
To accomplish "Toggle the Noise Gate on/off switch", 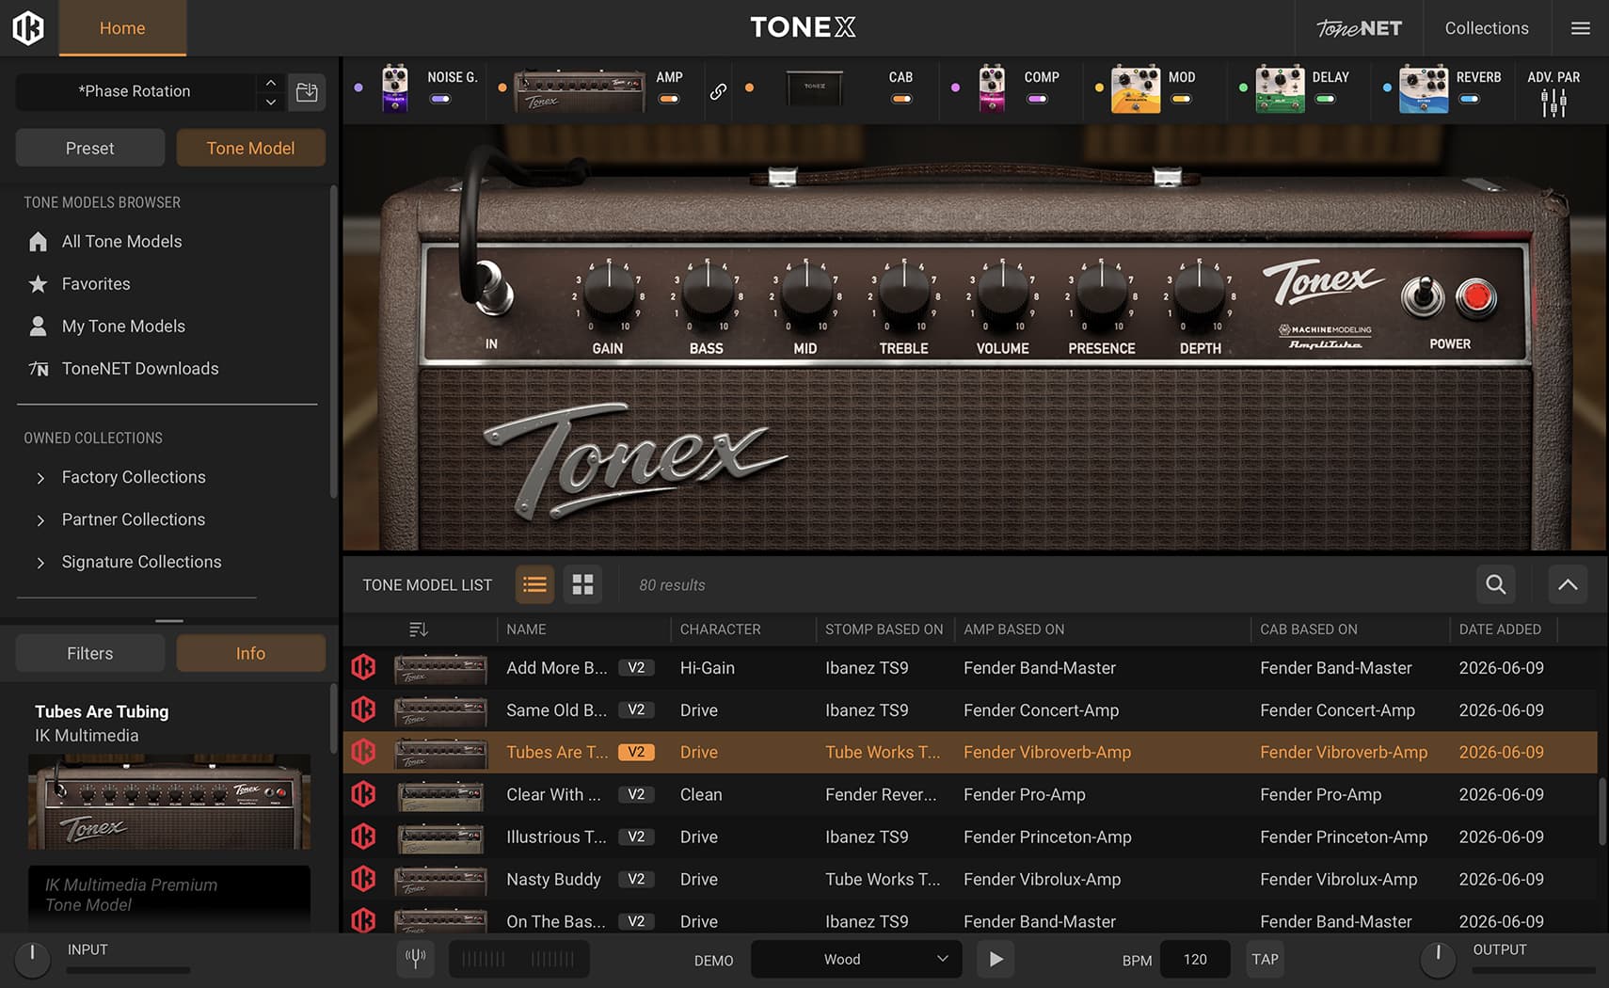I will pos(440,99).
